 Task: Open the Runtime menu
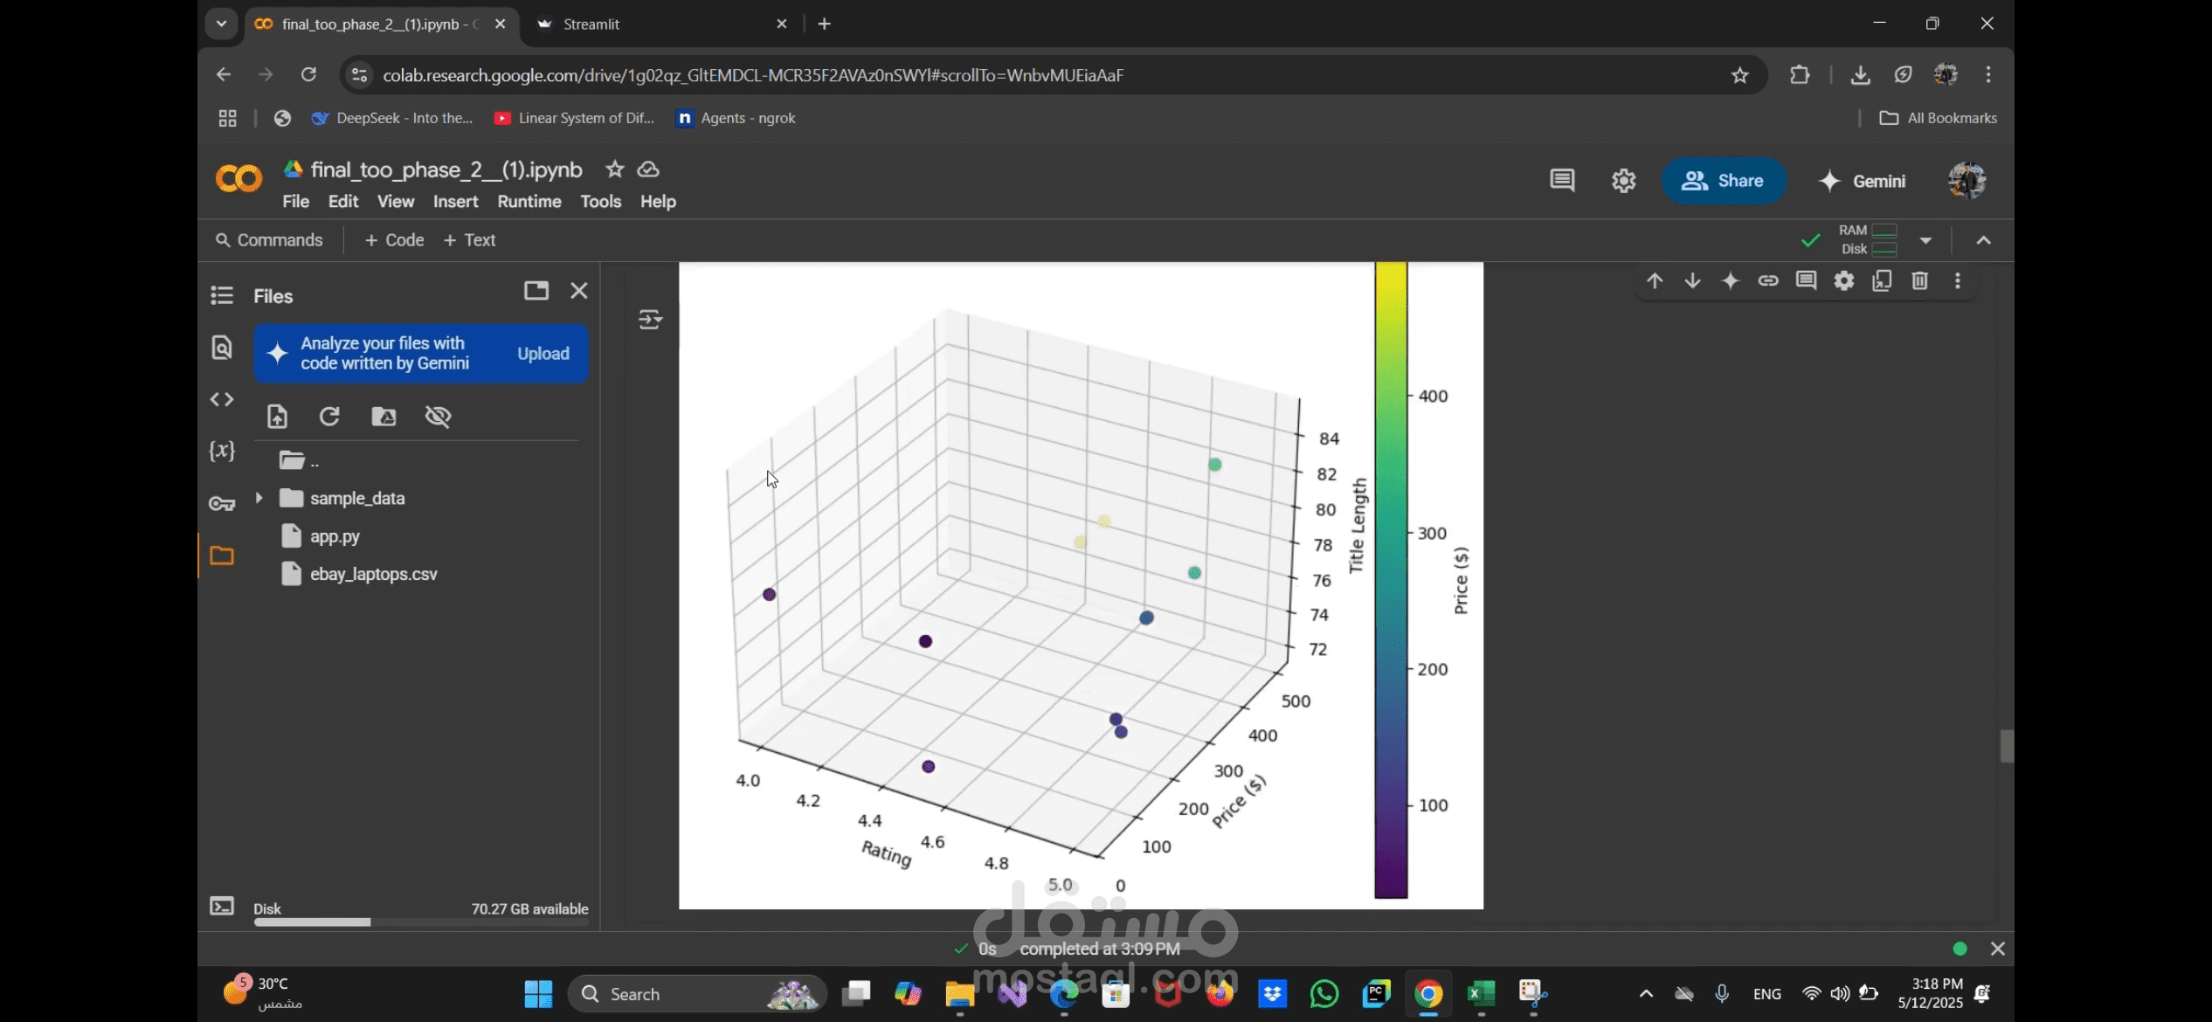point(529,202)
